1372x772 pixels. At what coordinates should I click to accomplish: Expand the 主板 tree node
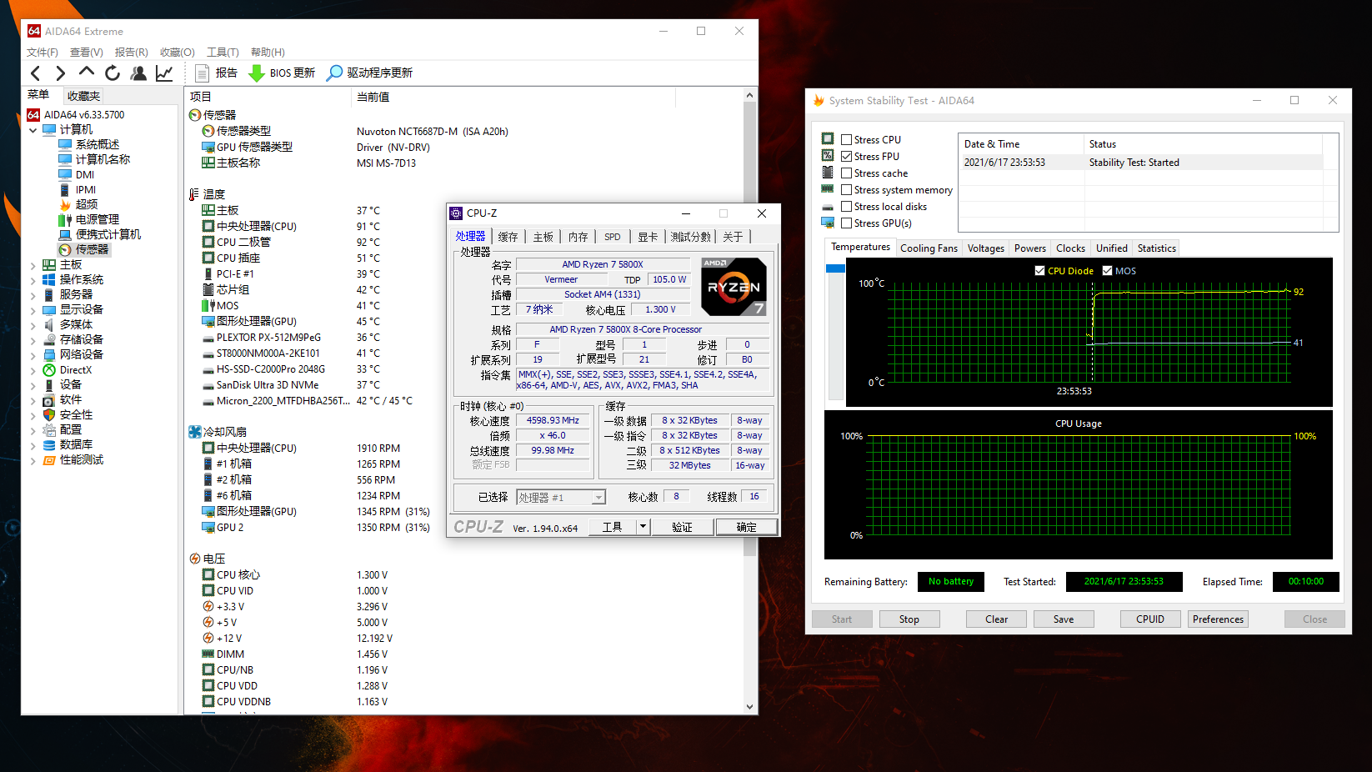[33, 265]
